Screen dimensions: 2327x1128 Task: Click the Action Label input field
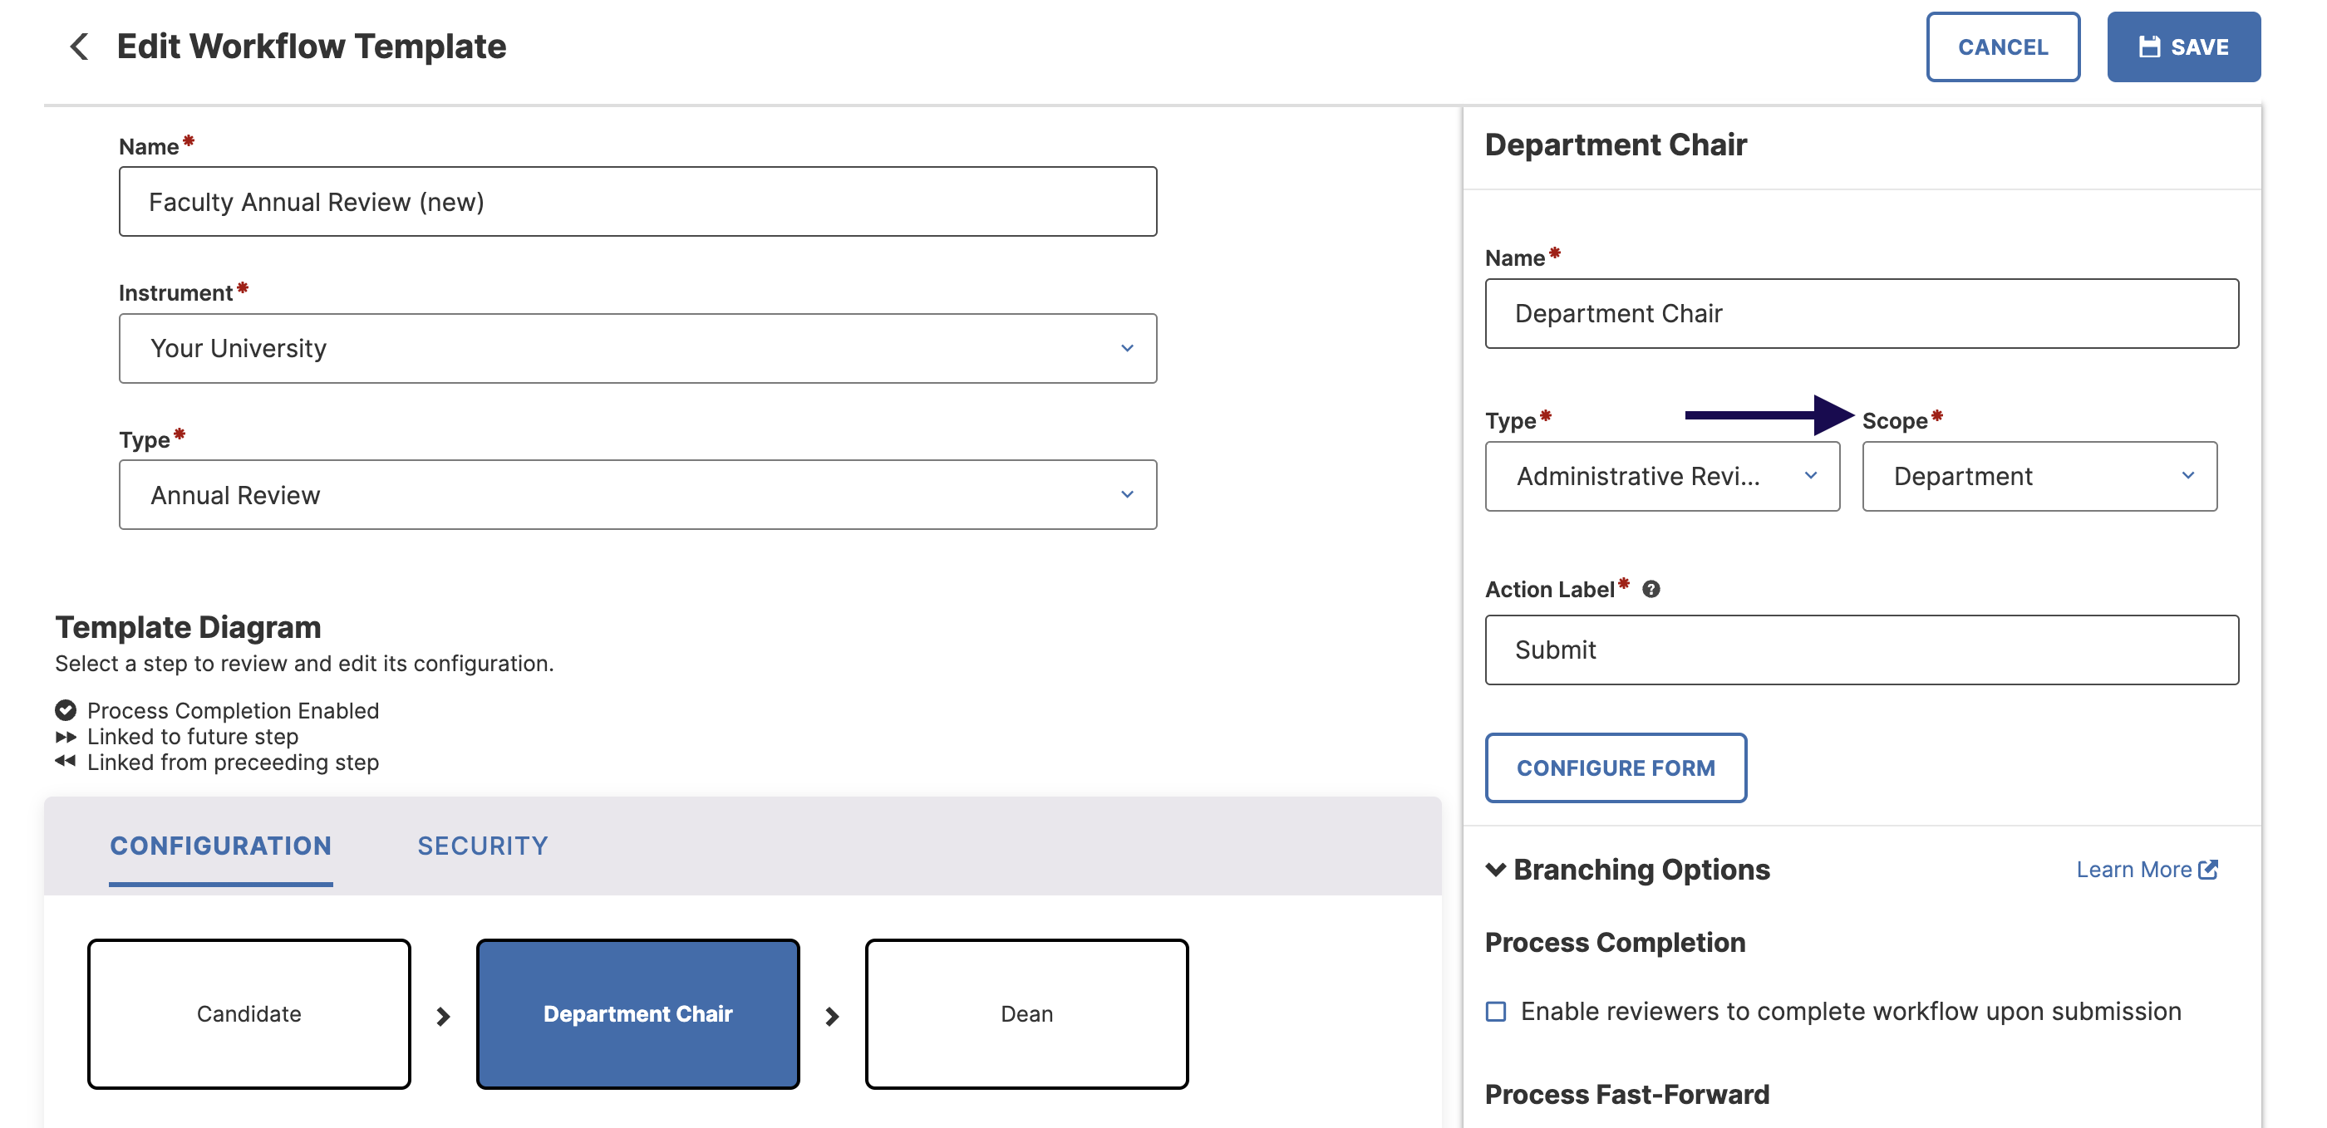point(1862,650)
